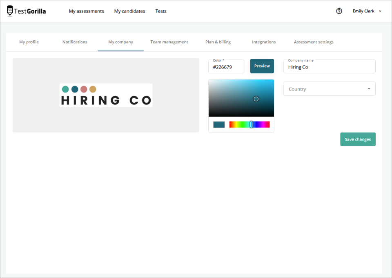Click the current color preview swatch
The height and width of the screenshot is (278, 392).
pos(219,124)
